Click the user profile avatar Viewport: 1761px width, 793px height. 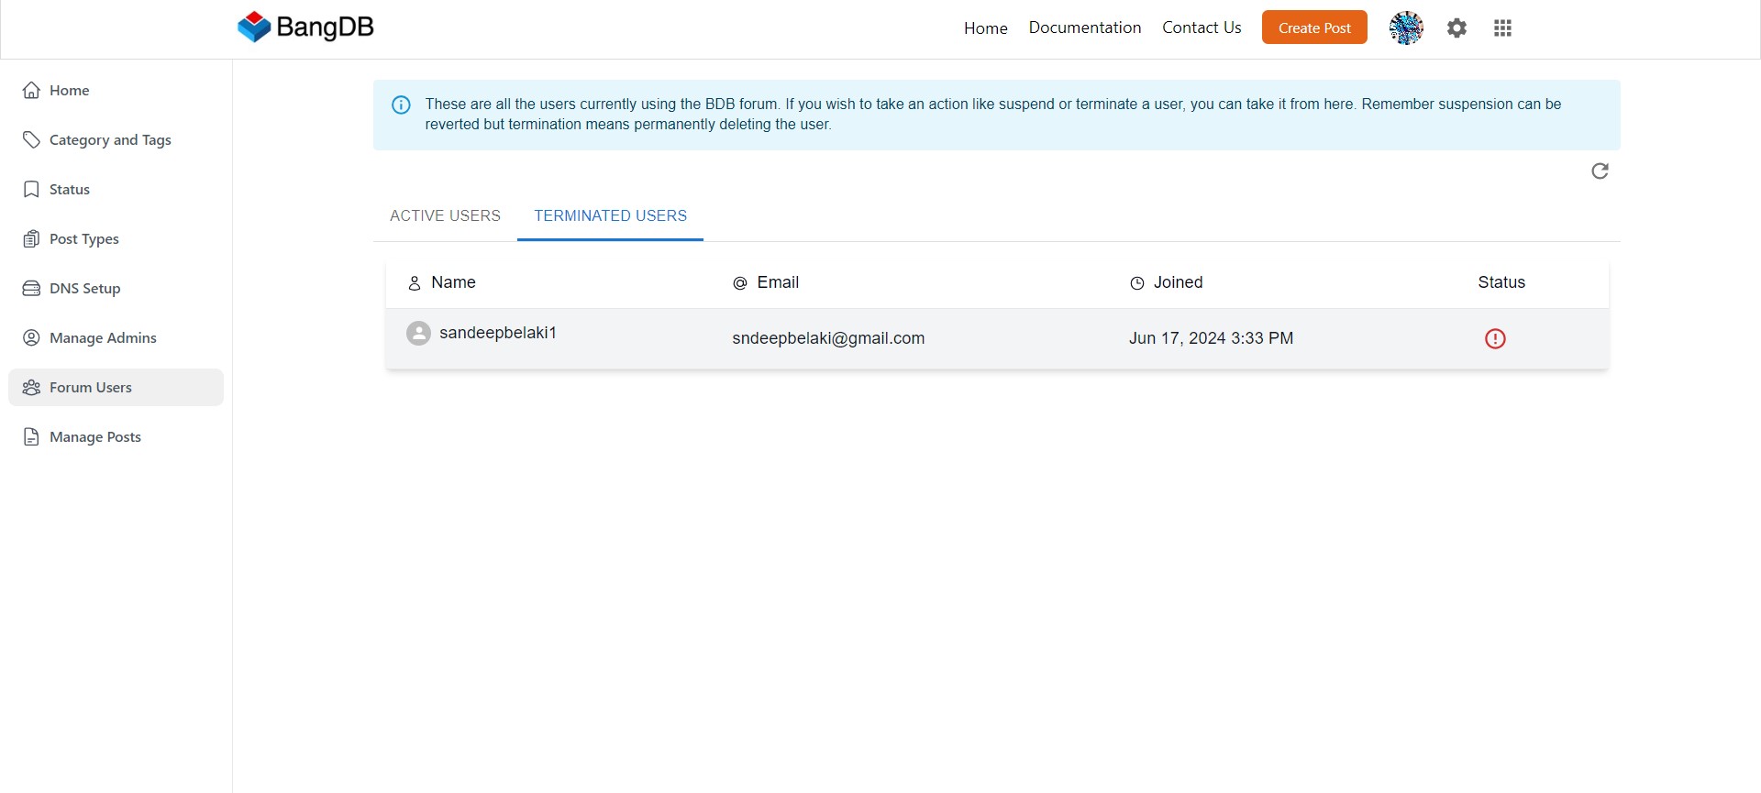[x=1406, y=28]
